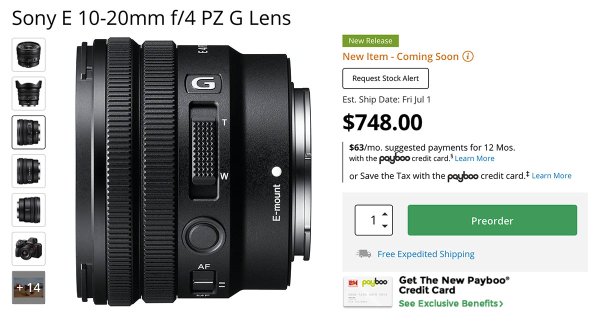Open the +14 more images thumbnail
600x315 pixels.
28,287
